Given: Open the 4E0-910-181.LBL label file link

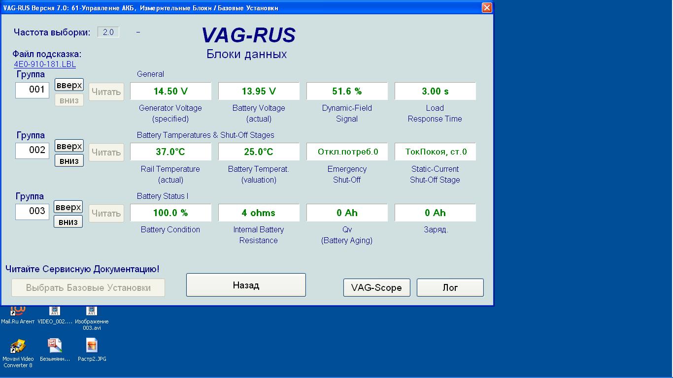Looking at the screenshot, I should pyautogui.click(x=45, y=64).
